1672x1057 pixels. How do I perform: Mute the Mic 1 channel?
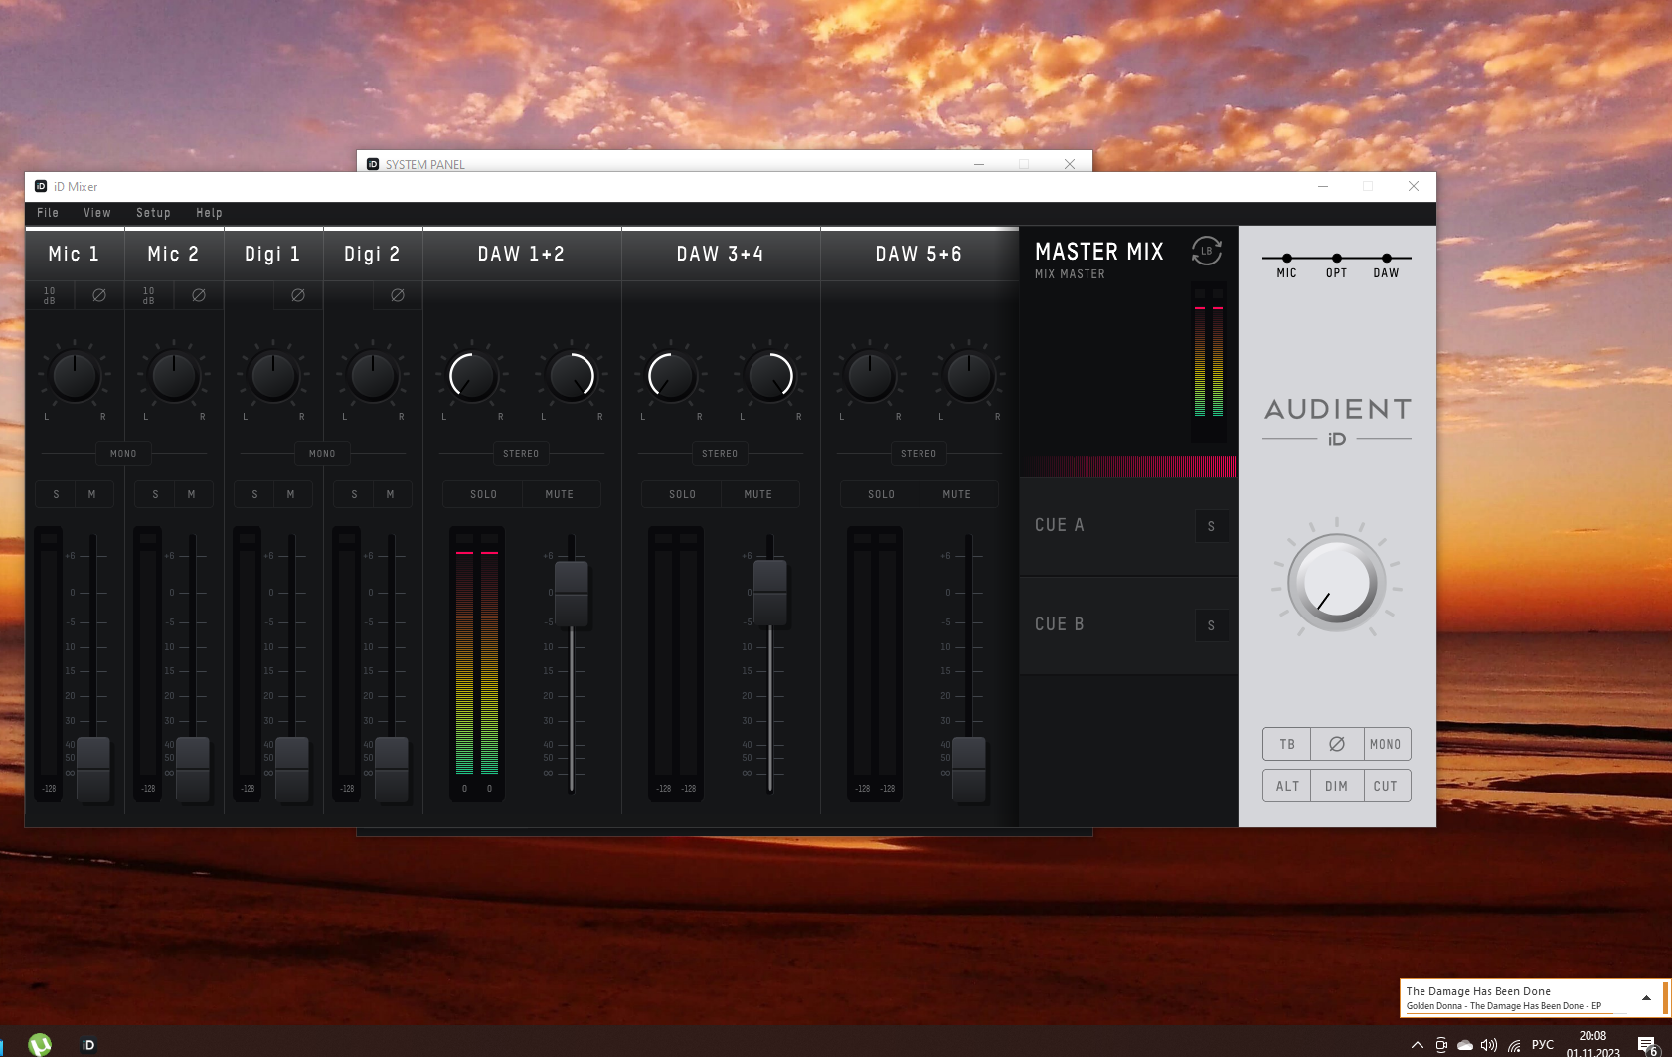click(x=92, y=494)
